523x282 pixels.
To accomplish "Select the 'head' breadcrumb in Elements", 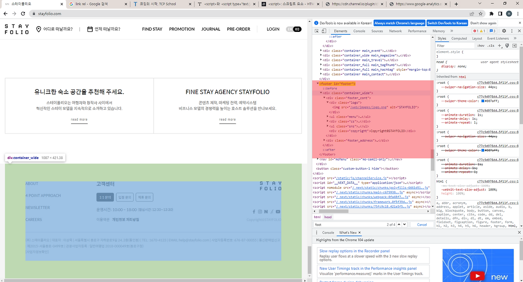I will click(x=328, y=217).
